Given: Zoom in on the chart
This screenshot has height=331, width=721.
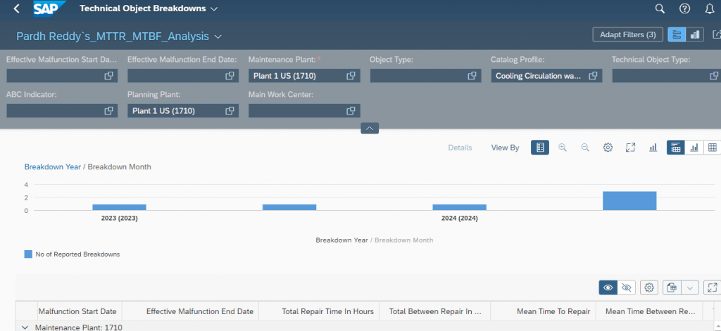Looking at the screenshot, I should 563,148.
